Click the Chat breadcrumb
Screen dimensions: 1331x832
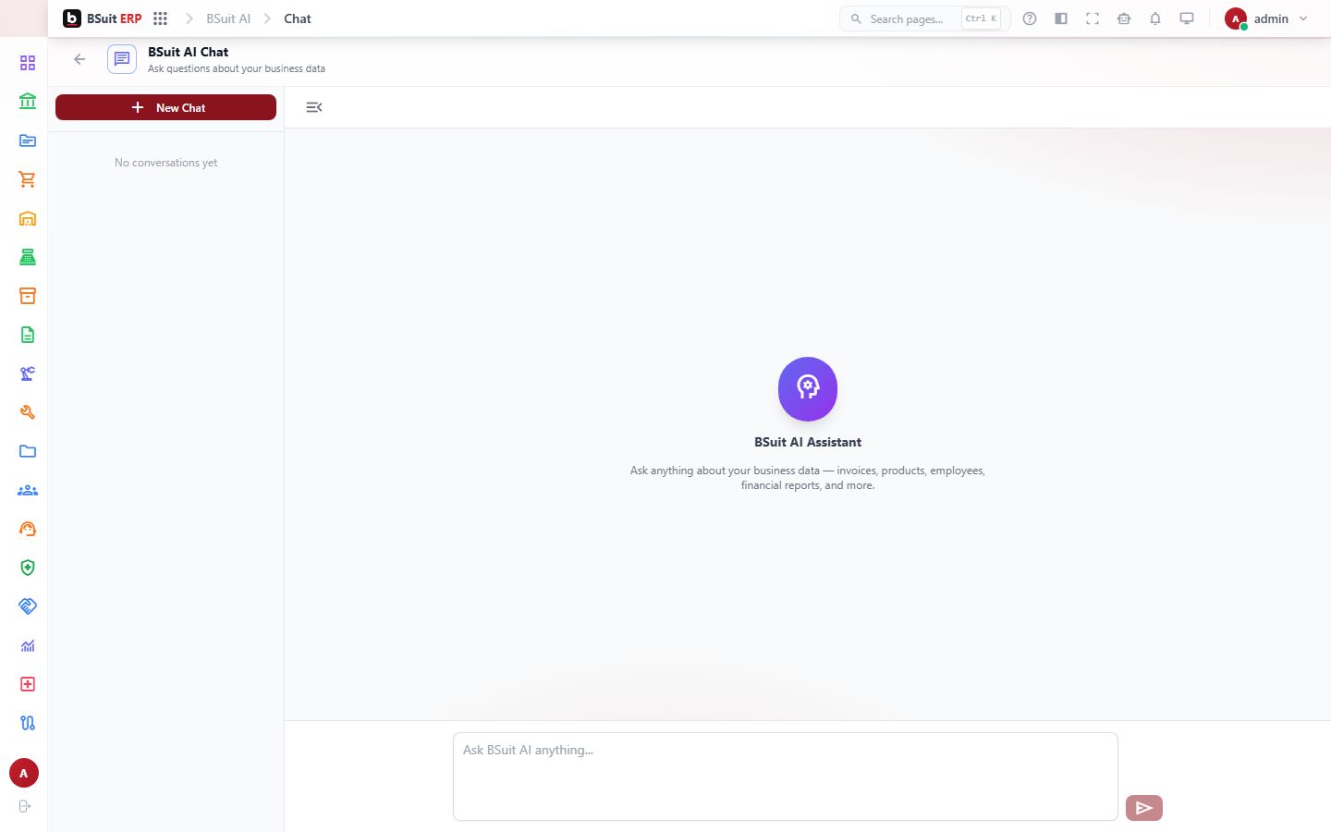click(298, 18)
